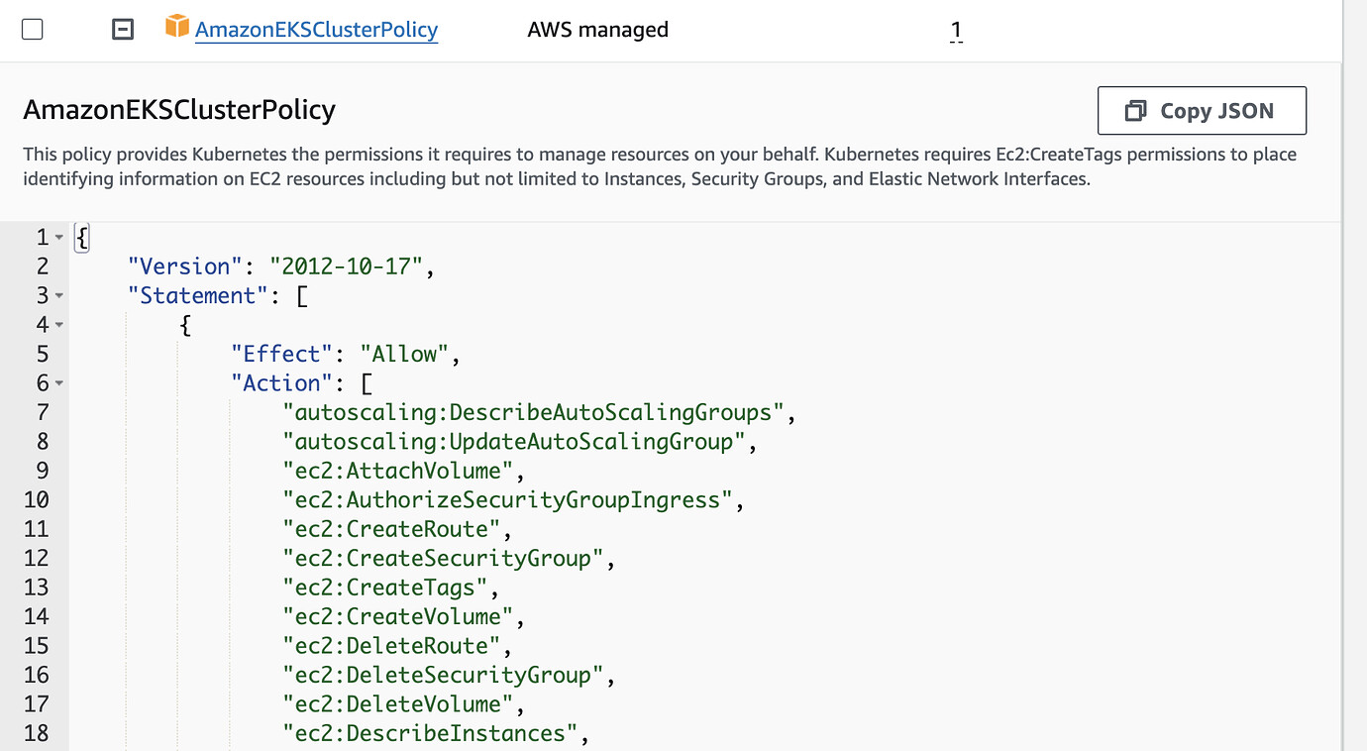Collapse the "Statement" array fold arrow

(x=59, y=296)
